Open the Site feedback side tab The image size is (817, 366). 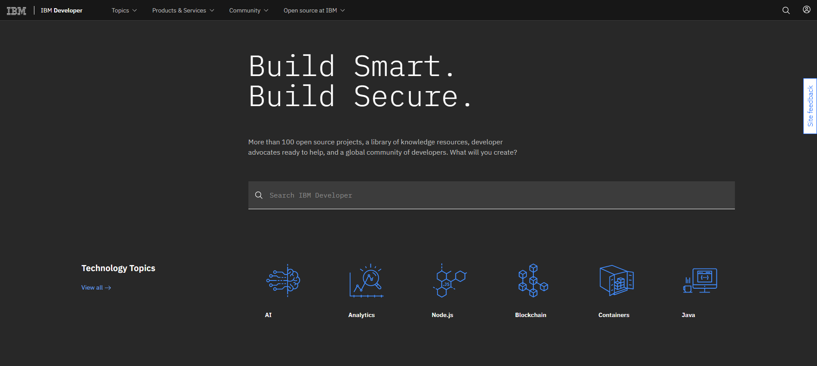pos(810,106)
